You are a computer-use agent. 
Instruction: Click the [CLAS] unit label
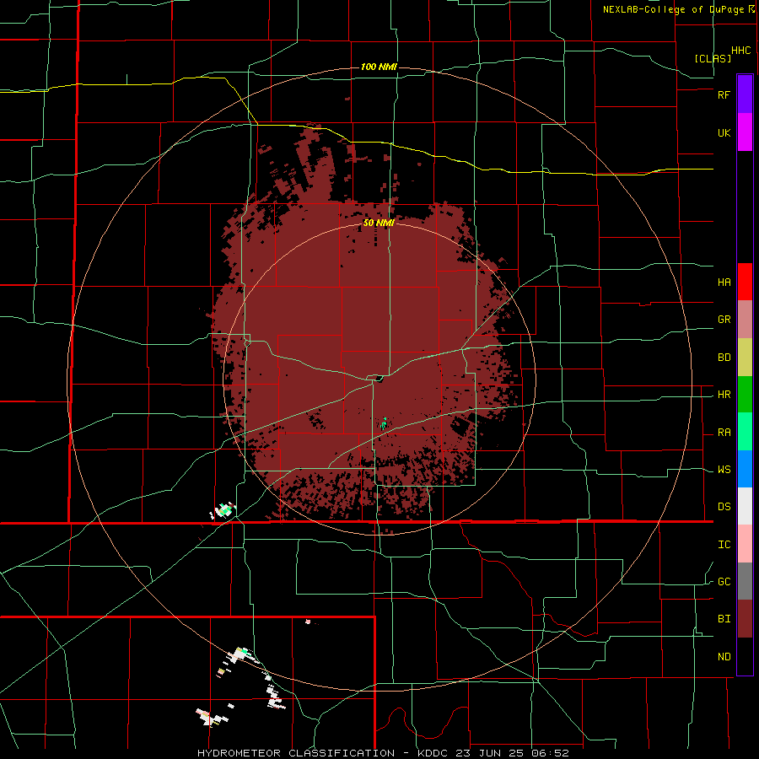pyautogui.click(x=713, y=58)
